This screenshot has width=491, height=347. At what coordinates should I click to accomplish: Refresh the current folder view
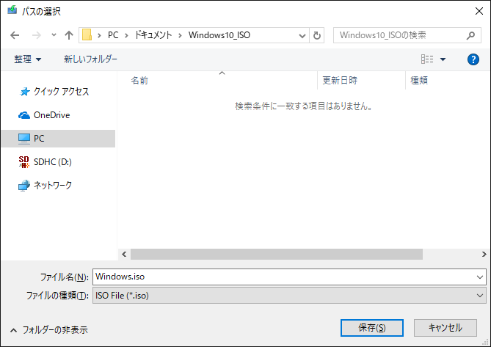point(317,35)
